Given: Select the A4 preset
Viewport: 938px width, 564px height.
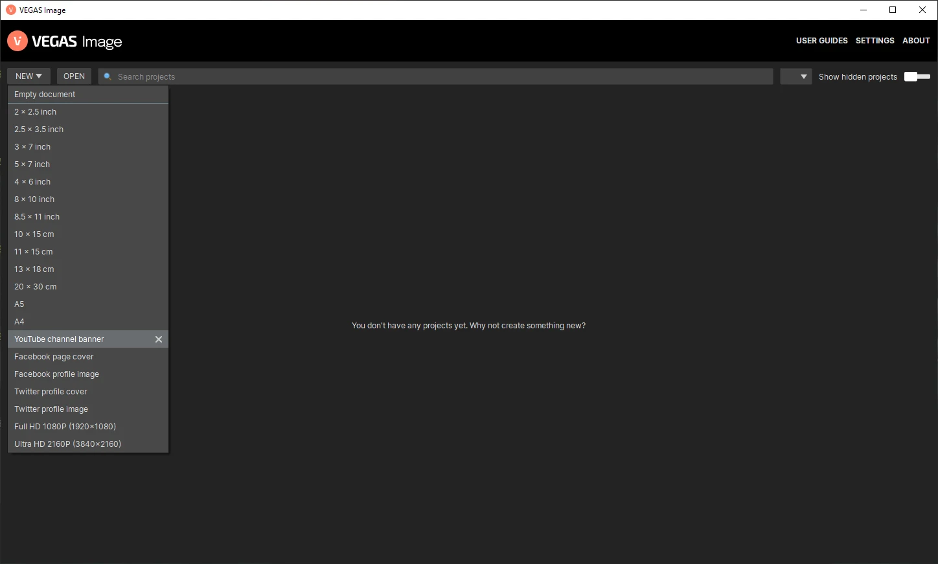Looking at the screenshot, I should (x=88, y=322).
